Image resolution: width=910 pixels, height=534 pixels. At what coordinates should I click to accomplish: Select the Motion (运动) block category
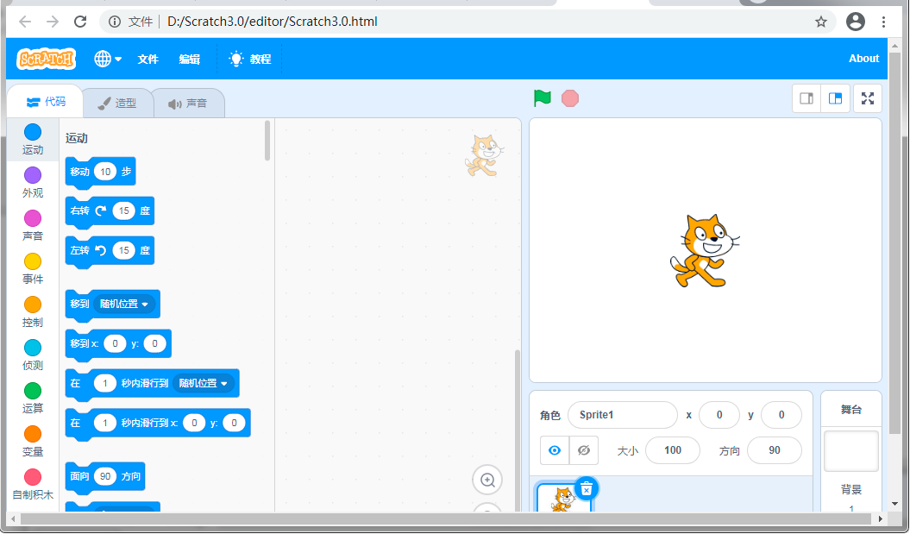tap(32, 140)
